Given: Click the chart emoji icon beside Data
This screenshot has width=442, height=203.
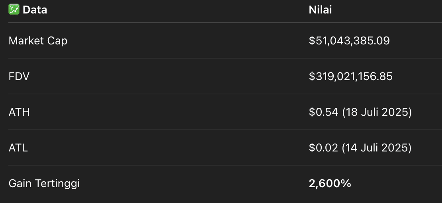Looking at the screenshot, I should [14, 10].
